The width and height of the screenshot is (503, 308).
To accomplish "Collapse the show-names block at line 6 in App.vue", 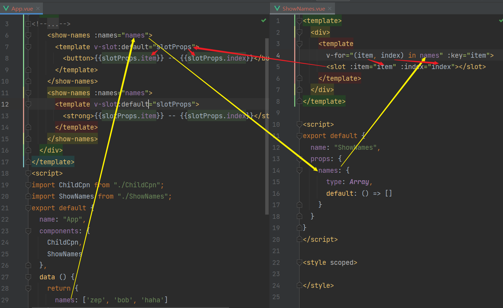I will point(28,35).
